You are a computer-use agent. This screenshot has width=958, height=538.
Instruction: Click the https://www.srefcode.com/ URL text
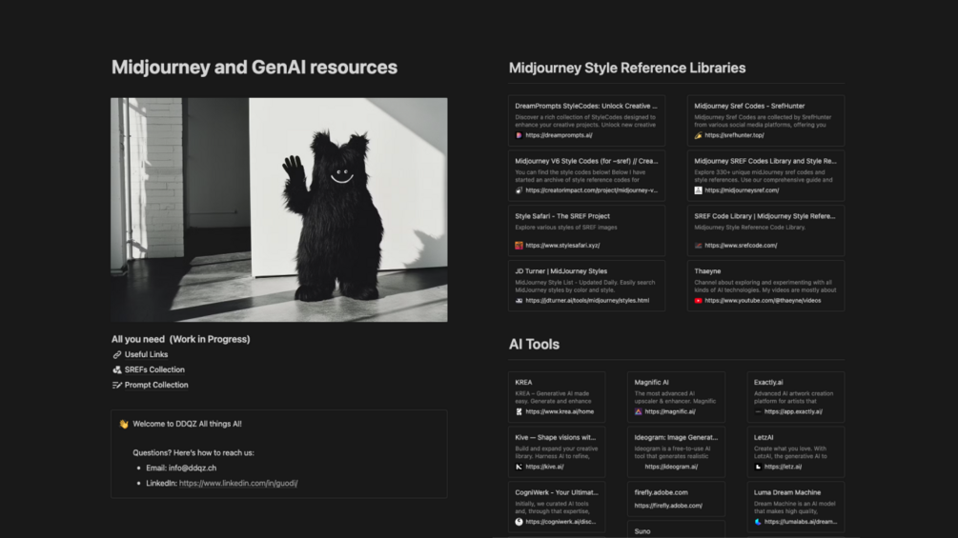(741, 246)
